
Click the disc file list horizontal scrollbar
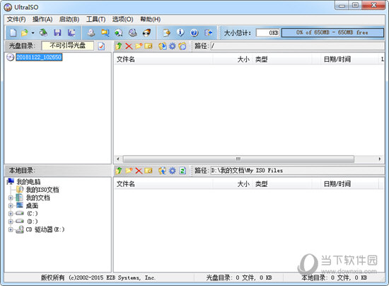tap(238, 159)
